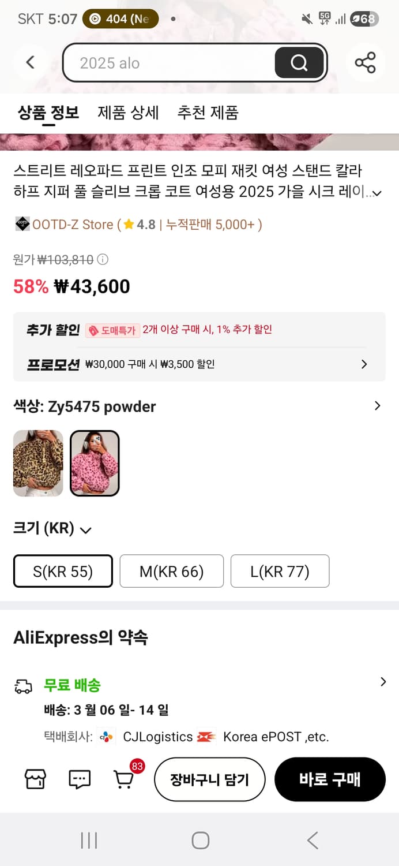Open the share menu
399x866 pixels.
tap(366, 62)
